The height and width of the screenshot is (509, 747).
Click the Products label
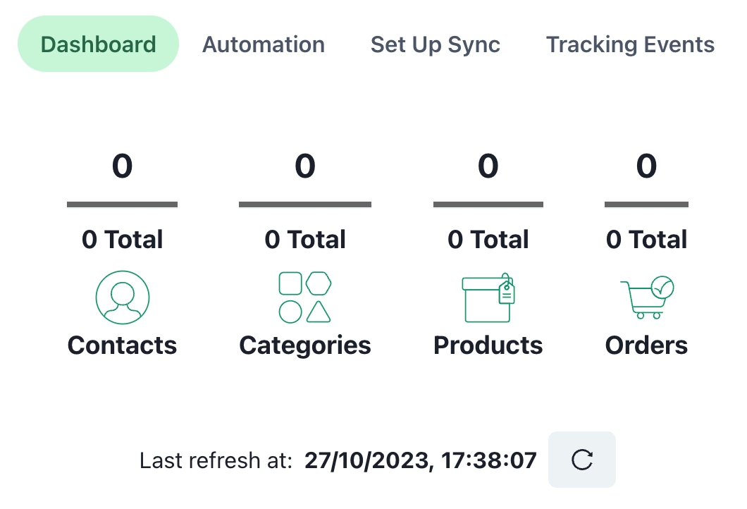488,345
